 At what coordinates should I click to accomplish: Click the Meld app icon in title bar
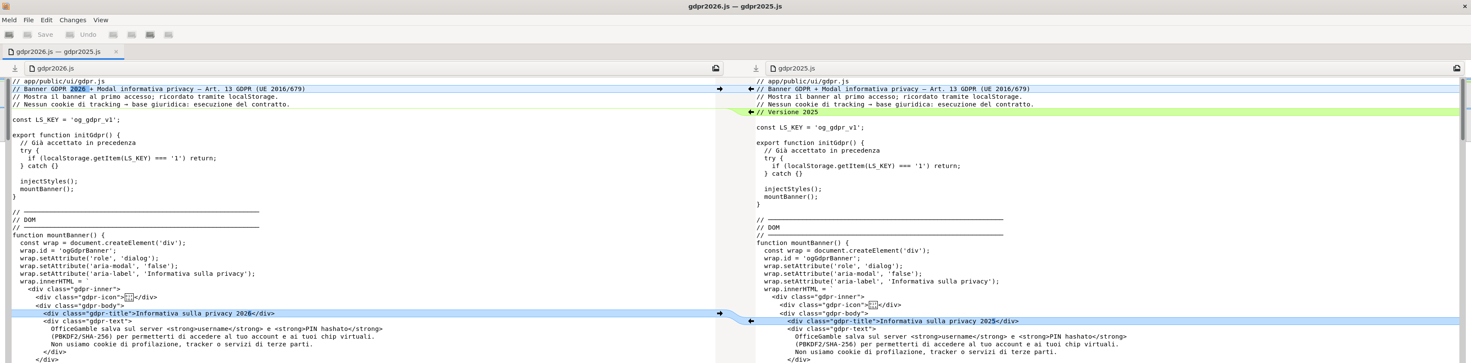coord(6,6)
